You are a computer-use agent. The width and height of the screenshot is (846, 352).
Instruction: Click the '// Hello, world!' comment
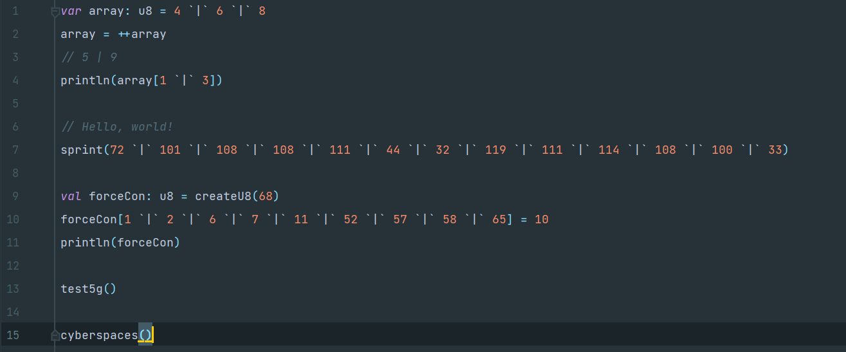[116, 127]
